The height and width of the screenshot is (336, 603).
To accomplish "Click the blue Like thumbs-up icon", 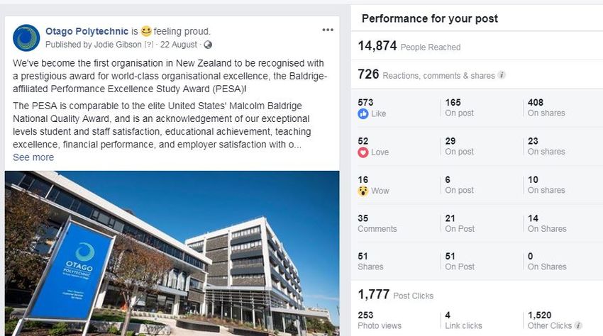I will 363,114.
